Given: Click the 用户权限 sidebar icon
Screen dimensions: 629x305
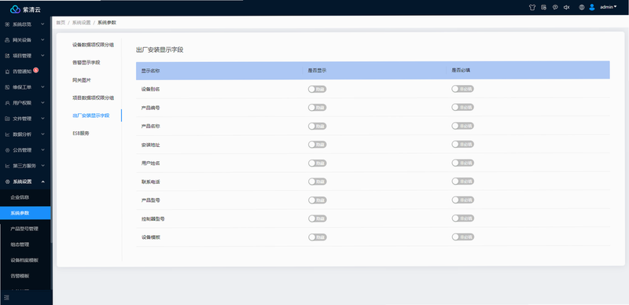Looking at the screenshot, I should tap(7, 103).
